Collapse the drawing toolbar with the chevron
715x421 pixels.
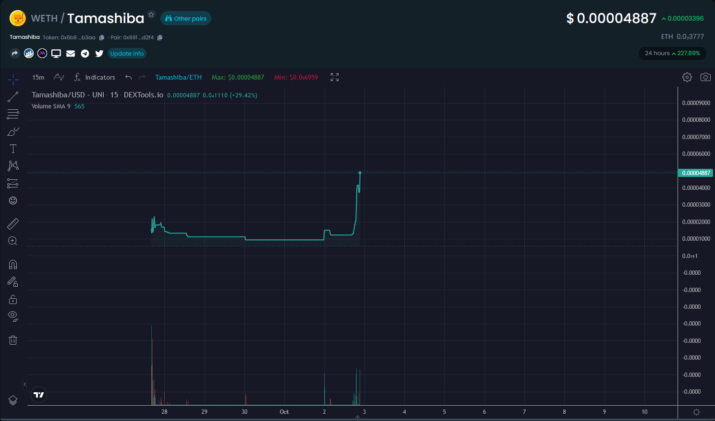tap(24, 384)
